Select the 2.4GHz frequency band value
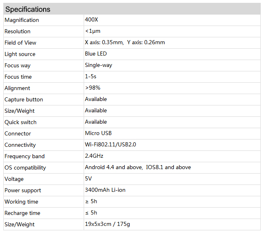The image size is (264, 234). [94, 156]
